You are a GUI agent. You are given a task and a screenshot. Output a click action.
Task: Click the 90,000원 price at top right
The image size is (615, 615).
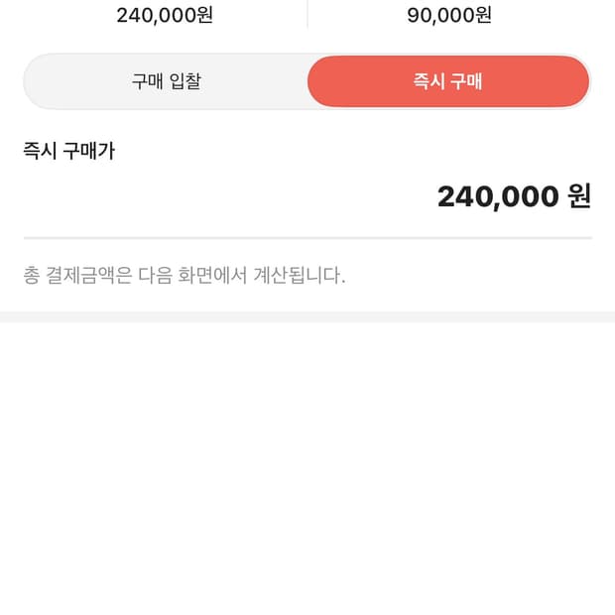tap(449, 15)
